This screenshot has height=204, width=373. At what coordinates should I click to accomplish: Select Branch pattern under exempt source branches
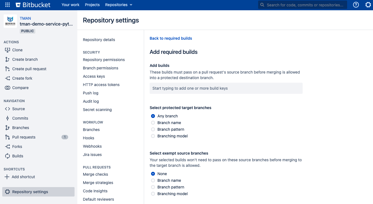pyautogui.click(x=153, y=187)
